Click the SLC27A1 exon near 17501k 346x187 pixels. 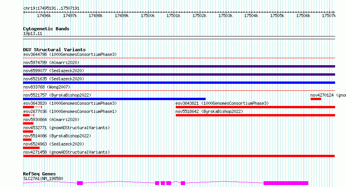183,183
